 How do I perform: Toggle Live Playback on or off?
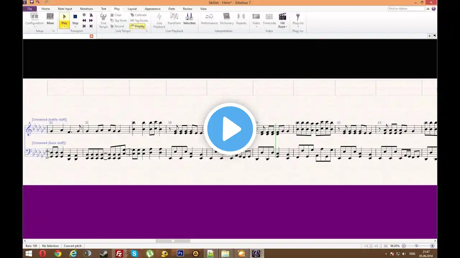click(x=159, y=20)
